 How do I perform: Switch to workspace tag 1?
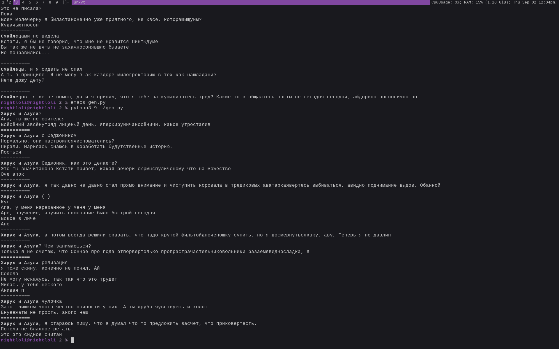coord(3,2)
